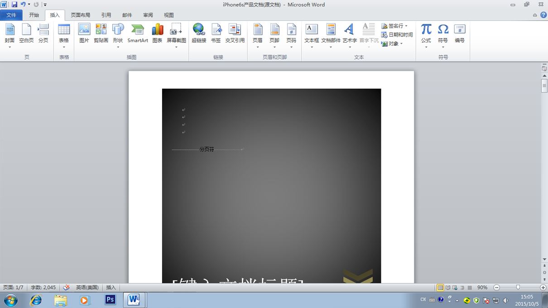The image size is (548, 308).
Task: Click the vertical scrollbar down arrow
Action: pyautogui.click(x=544, y=260)
